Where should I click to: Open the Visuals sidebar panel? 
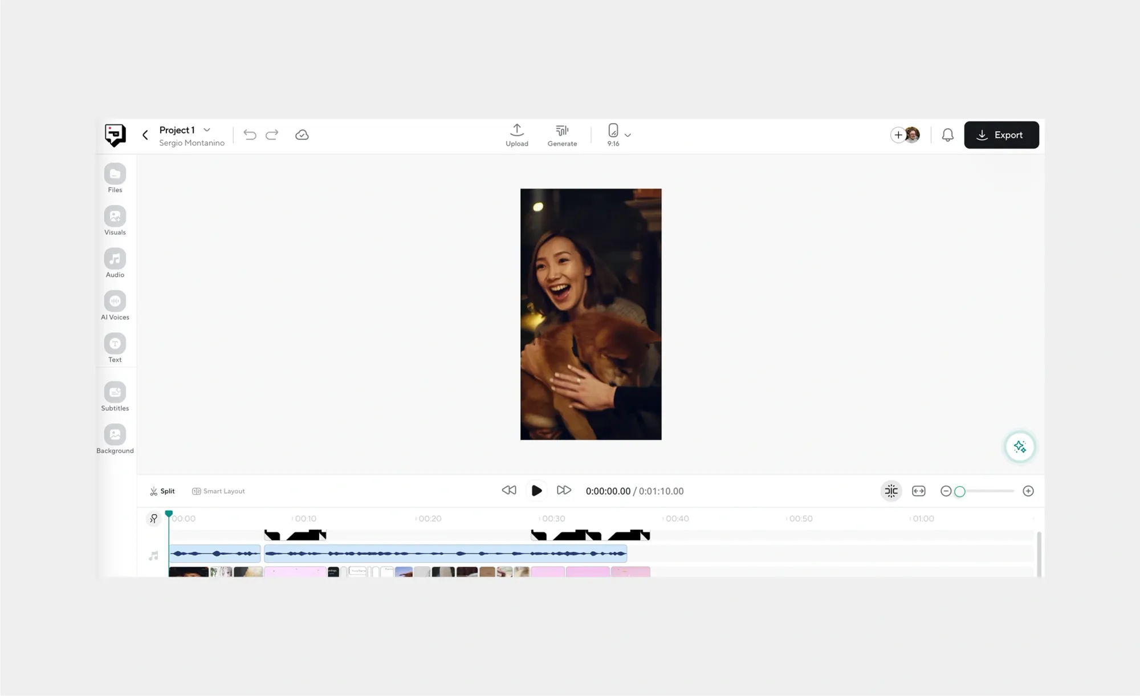pyautogui.click(x=115, y=217)
